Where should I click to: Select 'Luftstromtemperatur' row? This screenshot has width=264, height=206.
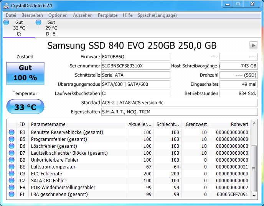129,167
